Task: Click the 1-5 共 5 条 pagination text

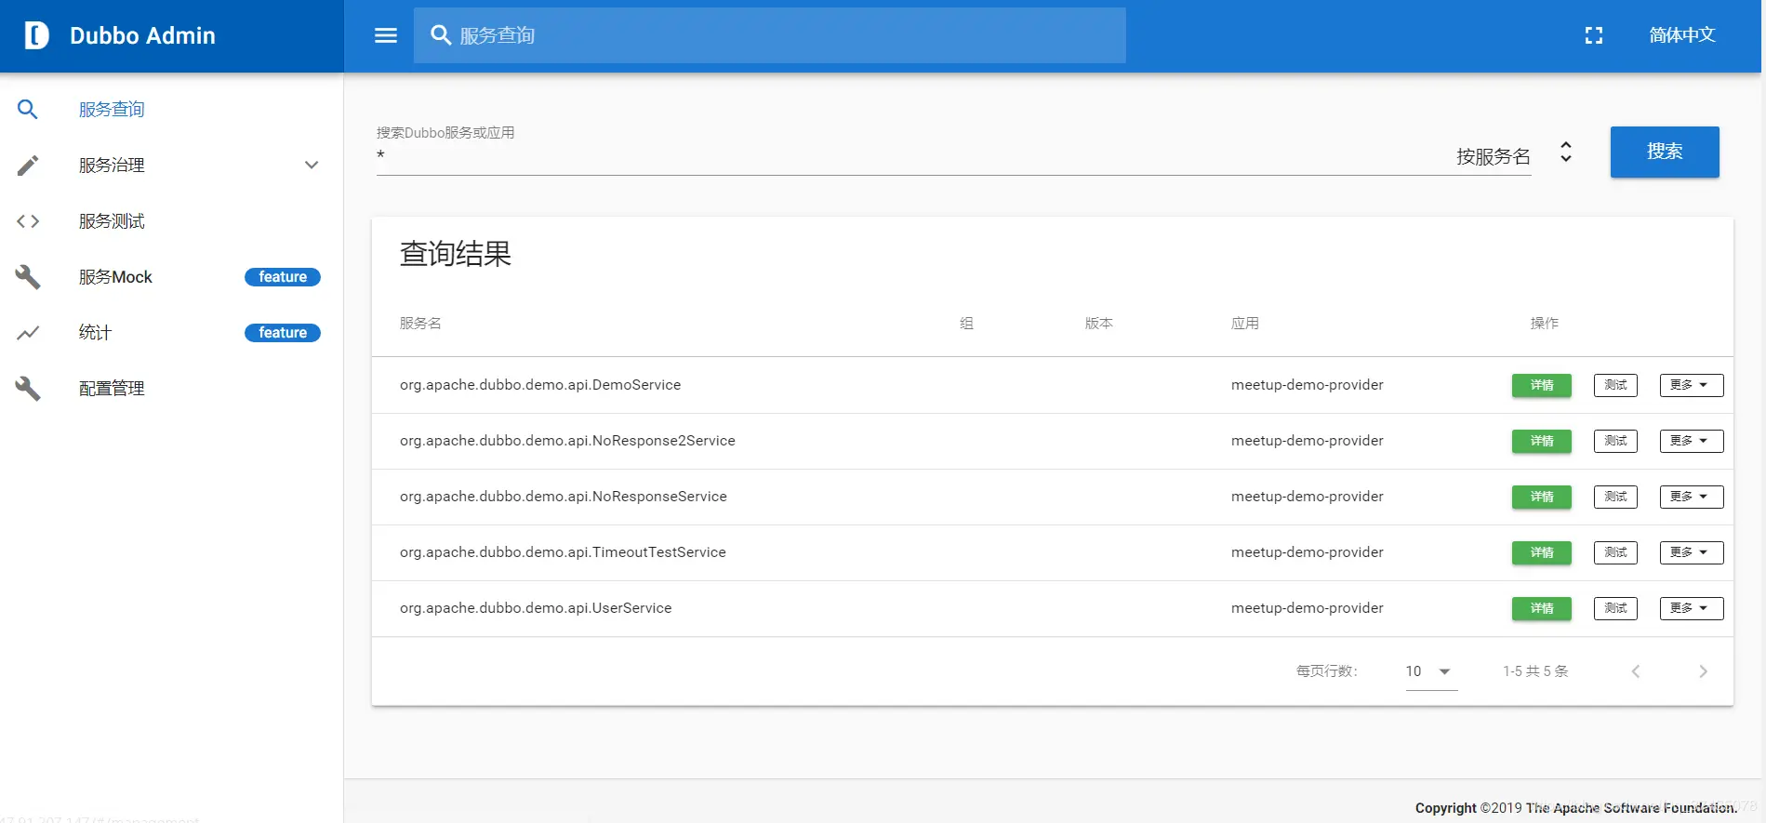Action: point(1535,671)
